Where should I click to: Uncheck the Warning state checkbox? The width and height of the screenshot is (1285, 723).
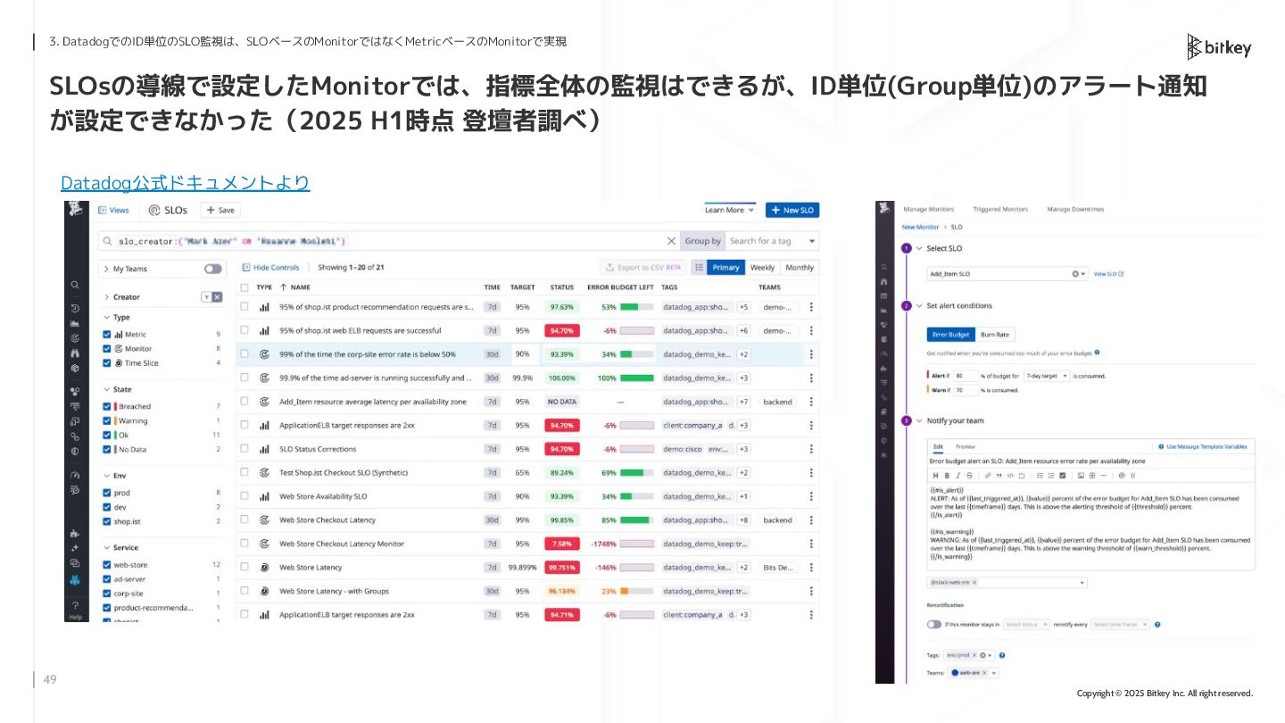click(107, 420)
